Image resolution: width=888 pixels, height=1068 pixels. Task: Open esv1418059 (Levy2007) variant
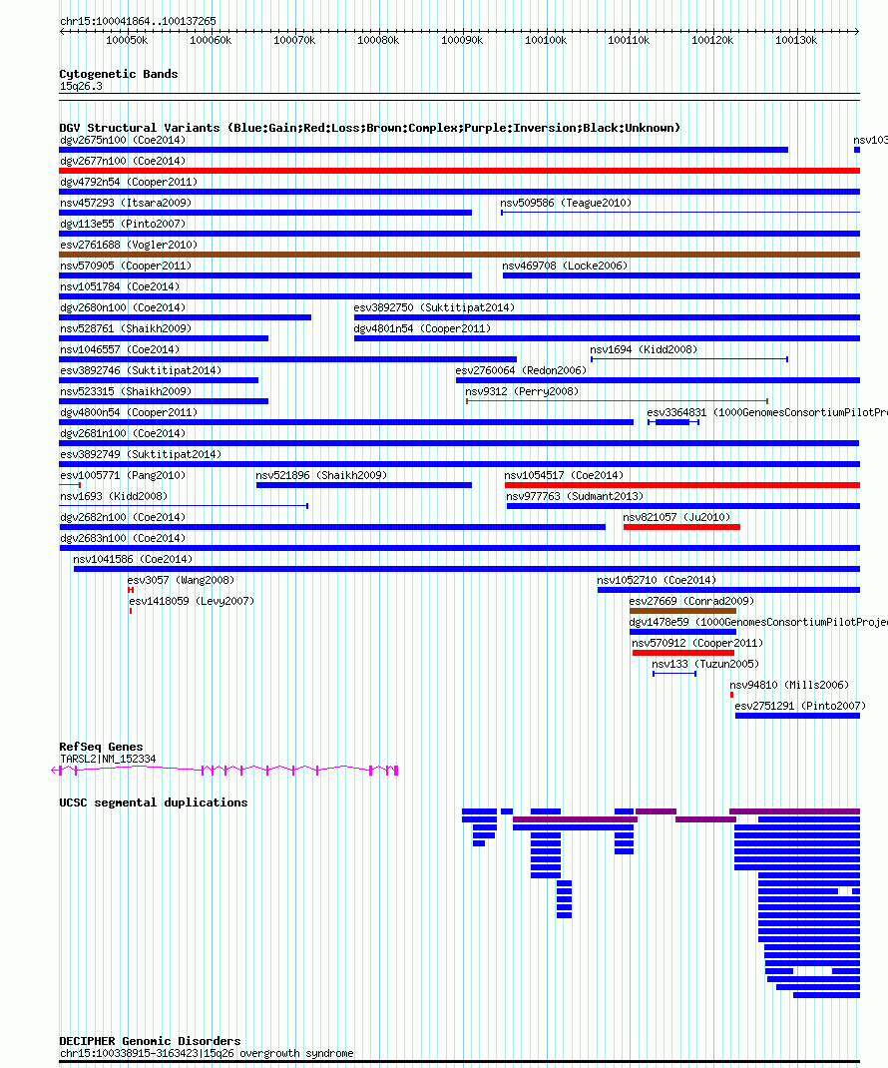131,611
